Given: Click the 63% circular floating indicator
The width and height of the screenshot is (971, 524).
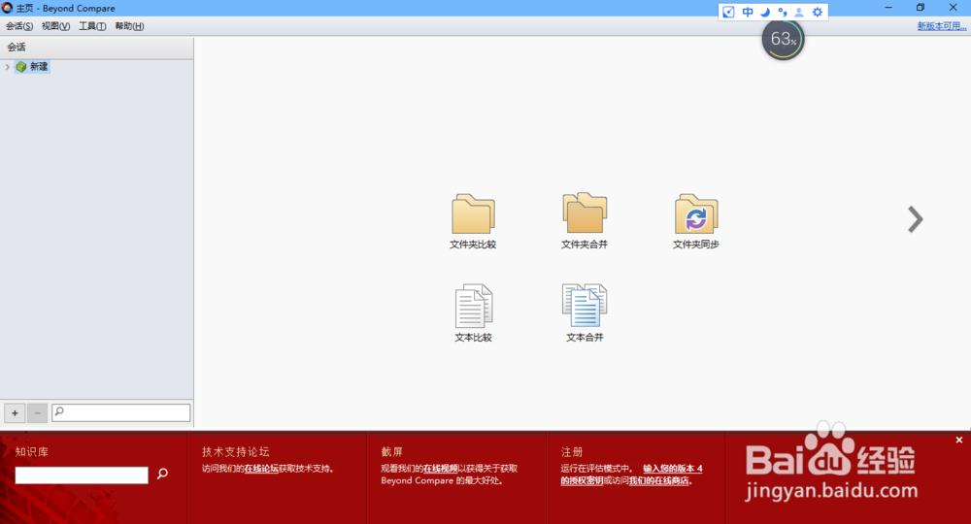Looking at the screenshot, I should (x=783, y=40).
